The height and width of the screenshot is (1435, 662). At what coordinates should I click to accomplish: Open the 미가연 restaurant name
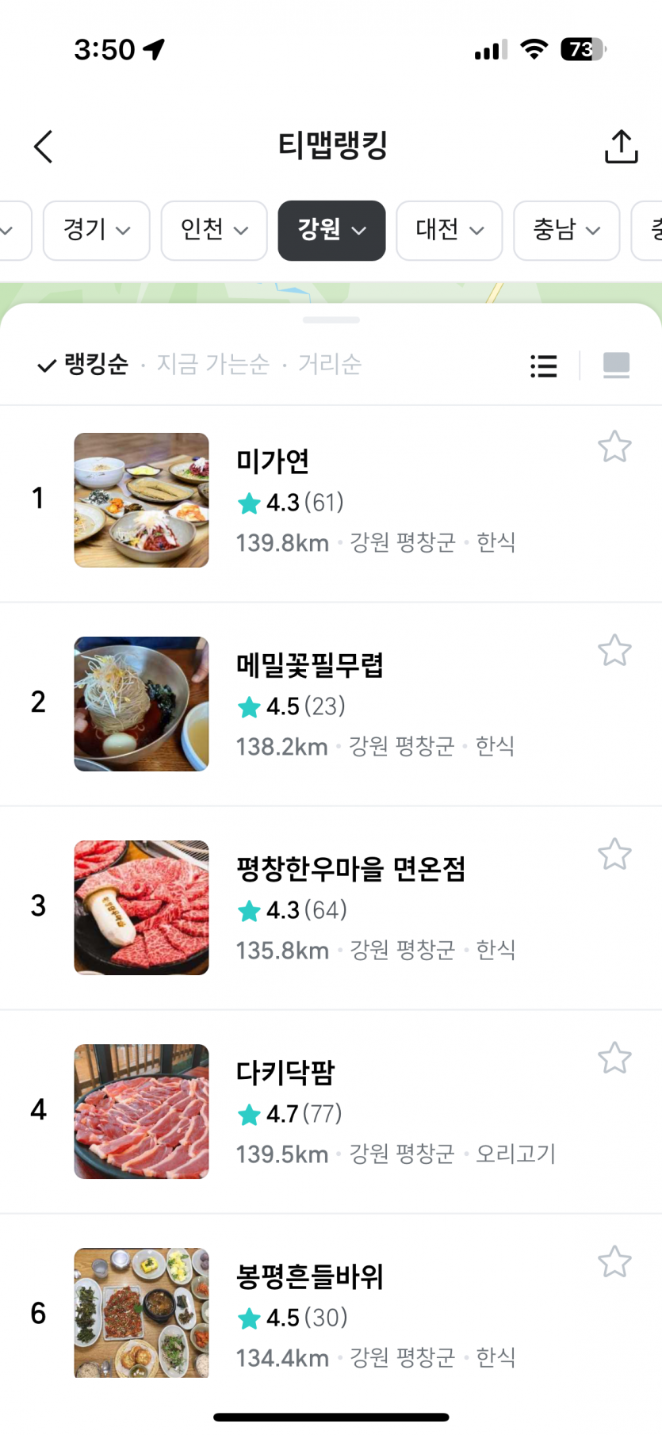[273, 461]
